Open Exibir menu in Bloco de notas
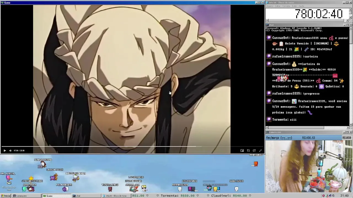The width and height of the screenshot is (353, 198). (294, 6)
